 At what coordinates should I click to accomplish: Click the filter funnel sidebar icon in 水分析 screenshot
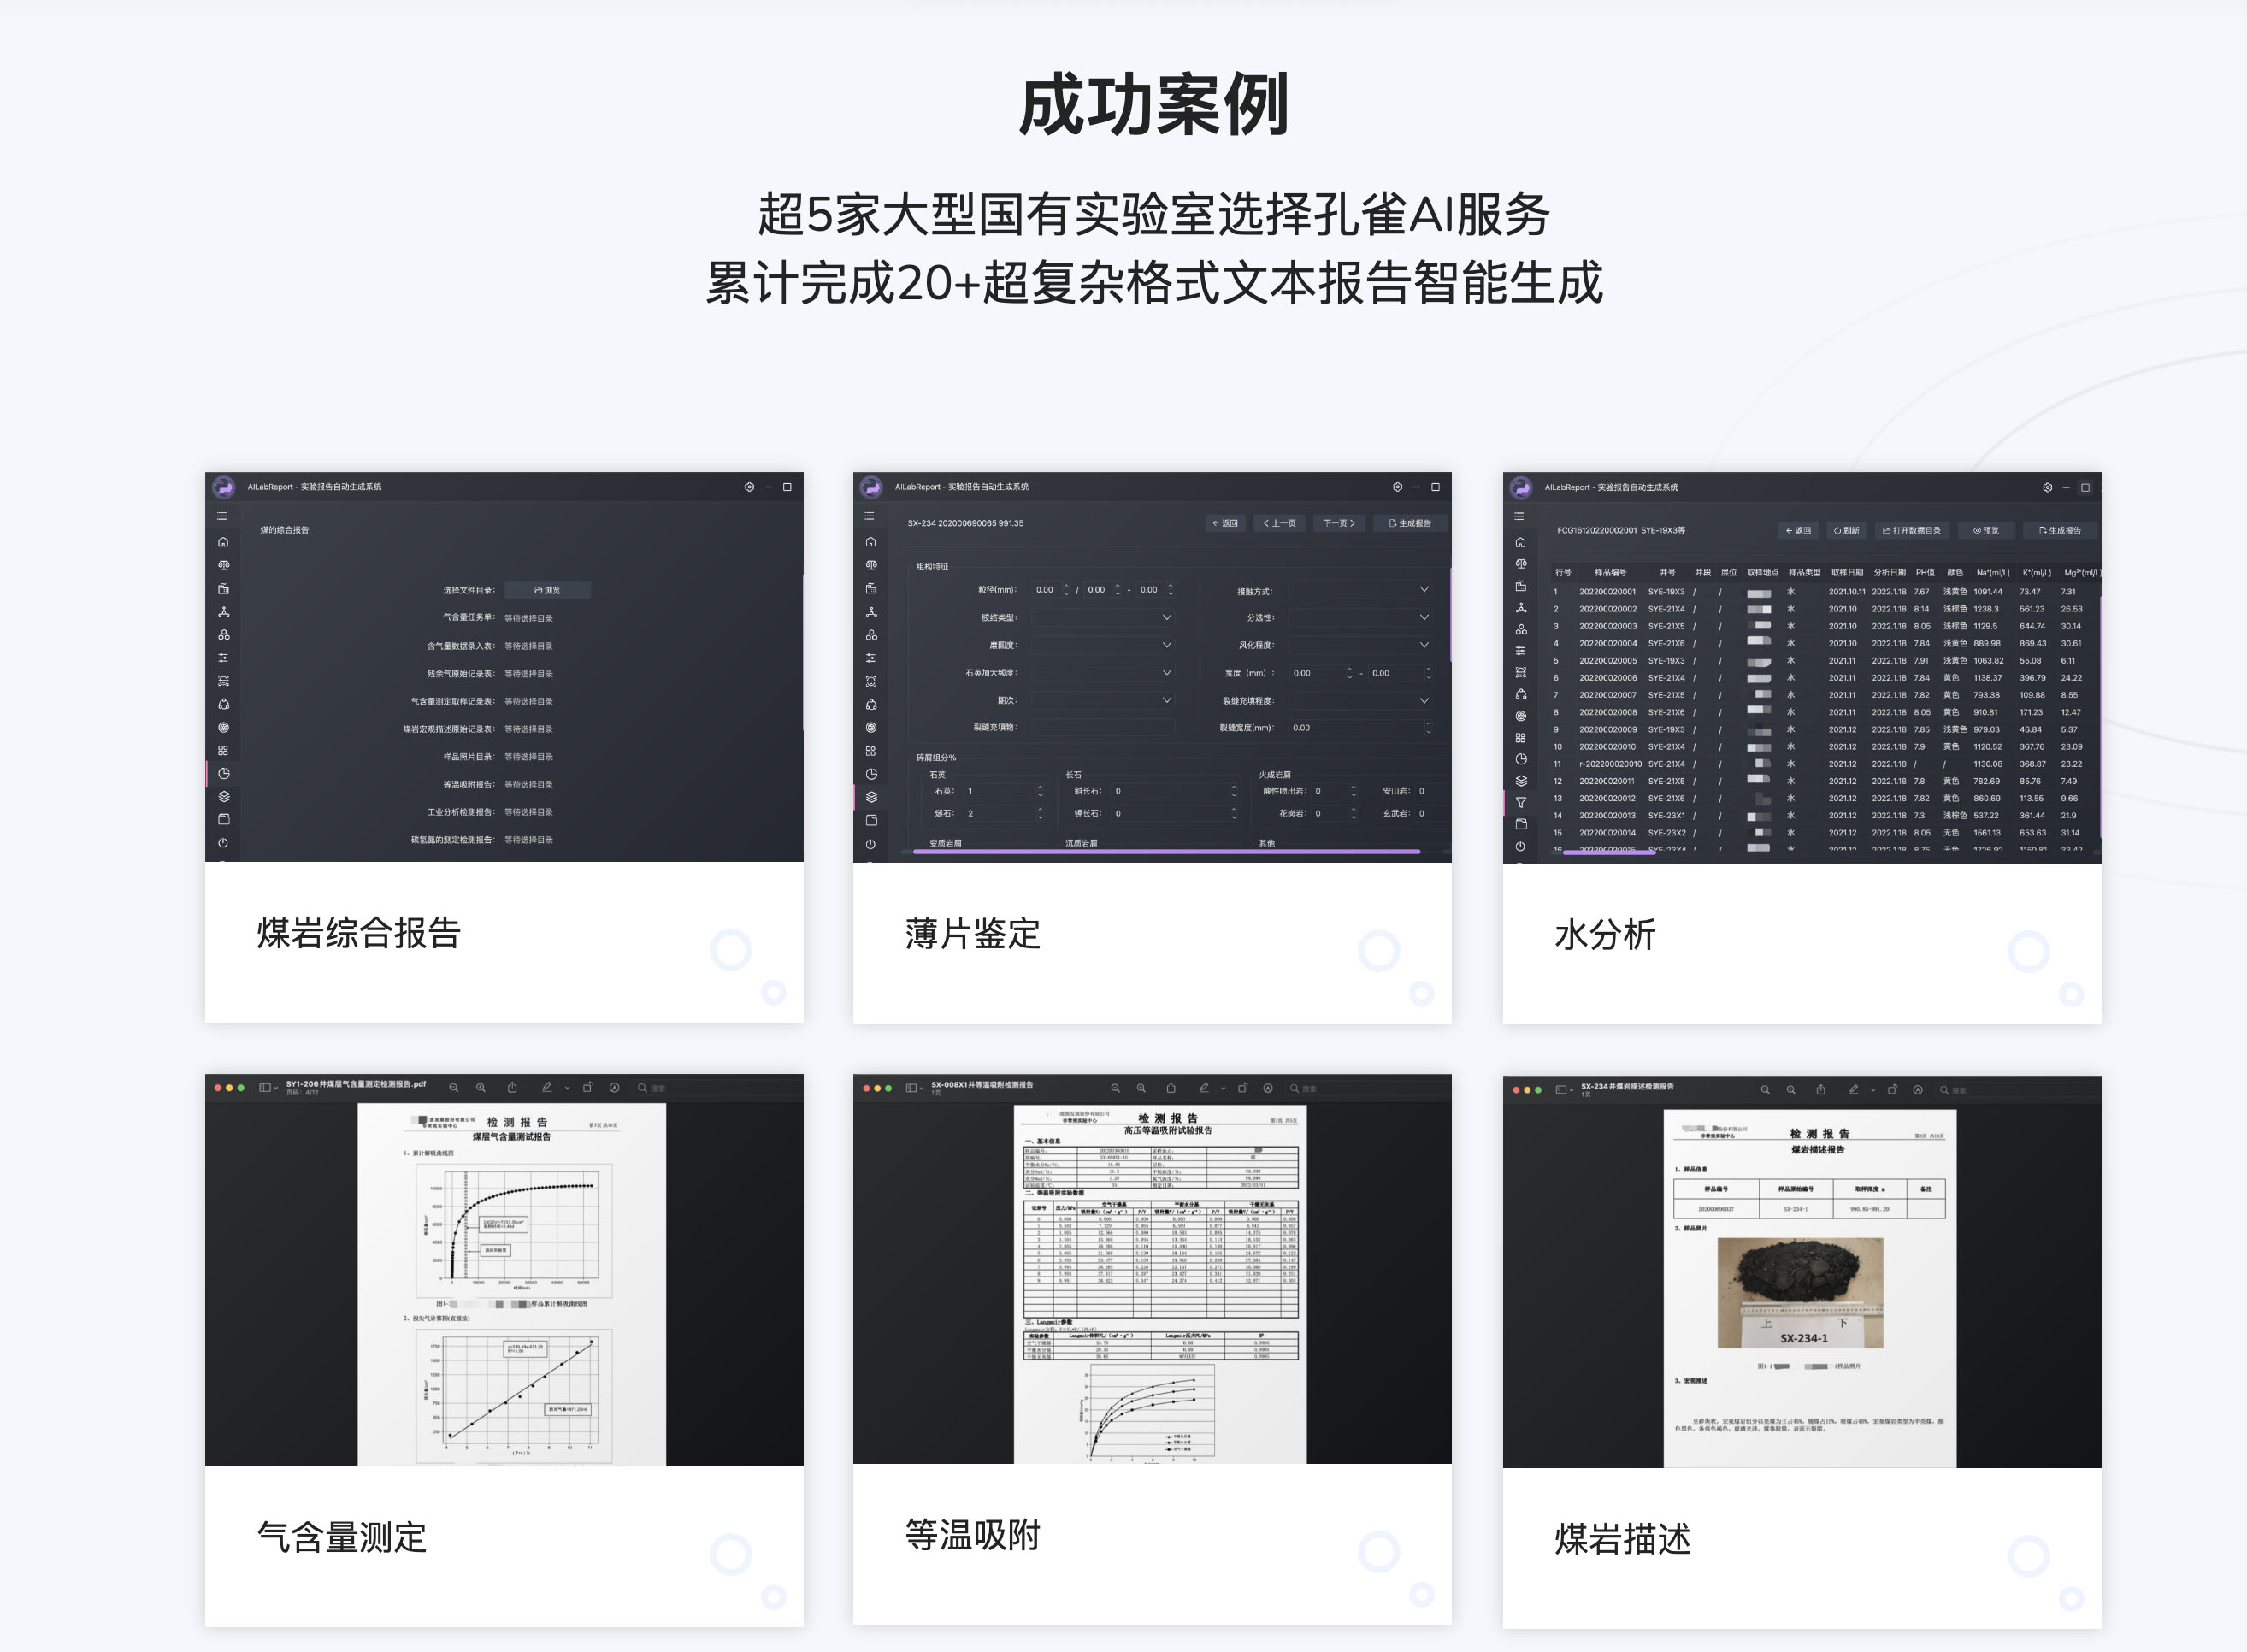tap(1521, 802)
